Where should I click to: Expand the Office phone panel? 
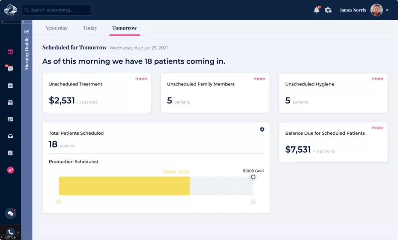tap(18, 232)
